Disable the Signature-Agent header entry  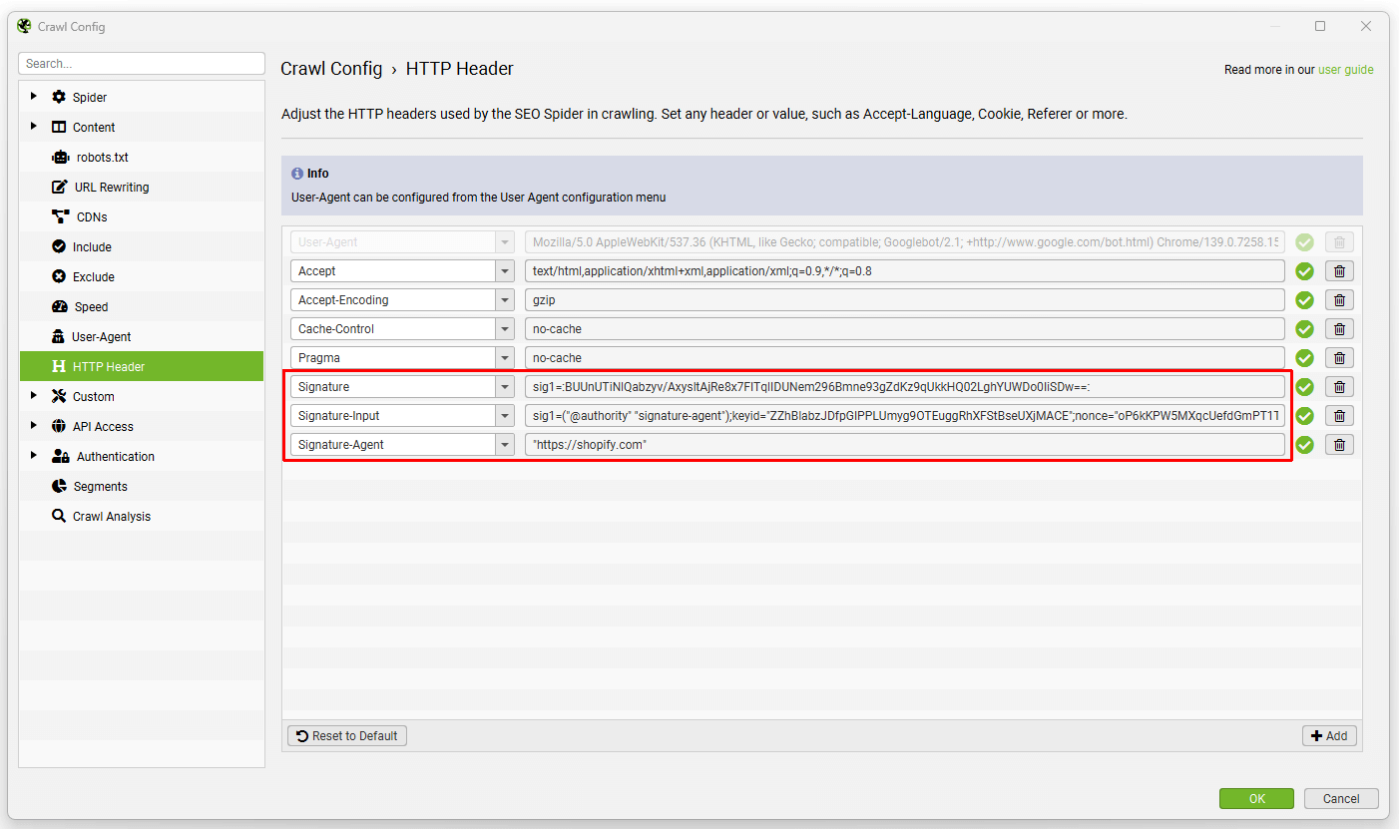point(1305,445)
